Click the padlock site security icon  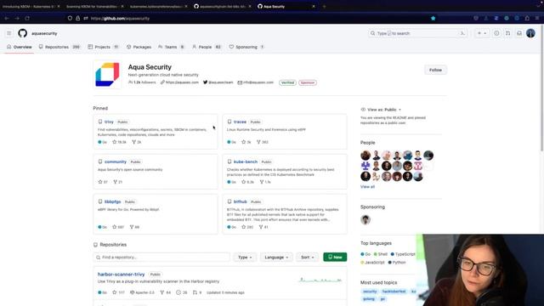tap(77, 18)
